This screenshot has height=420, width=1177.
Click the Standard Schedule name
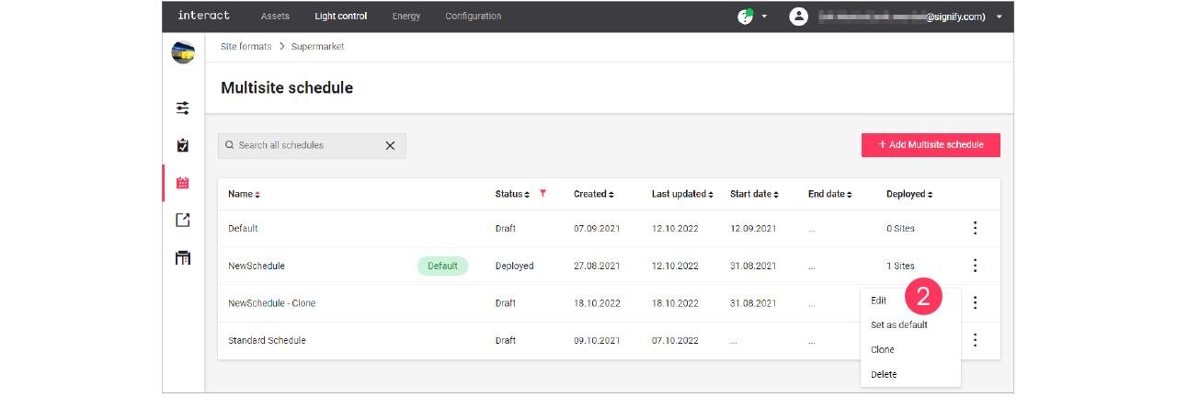tap(267, 341)
